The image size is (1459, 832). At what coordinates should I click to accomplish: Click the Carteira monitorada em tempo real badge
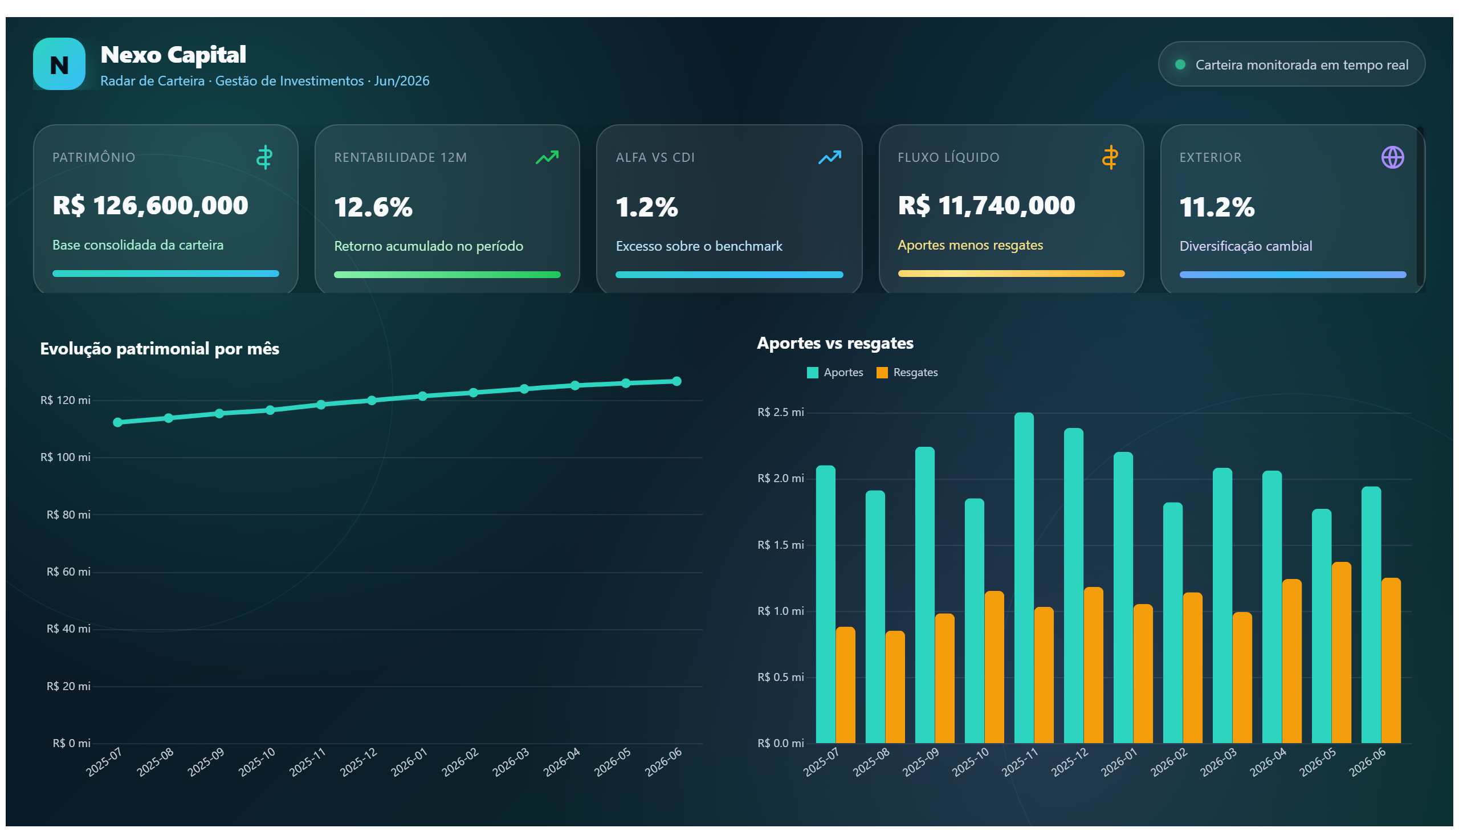pyautogui.click(x=1291, y=64)
